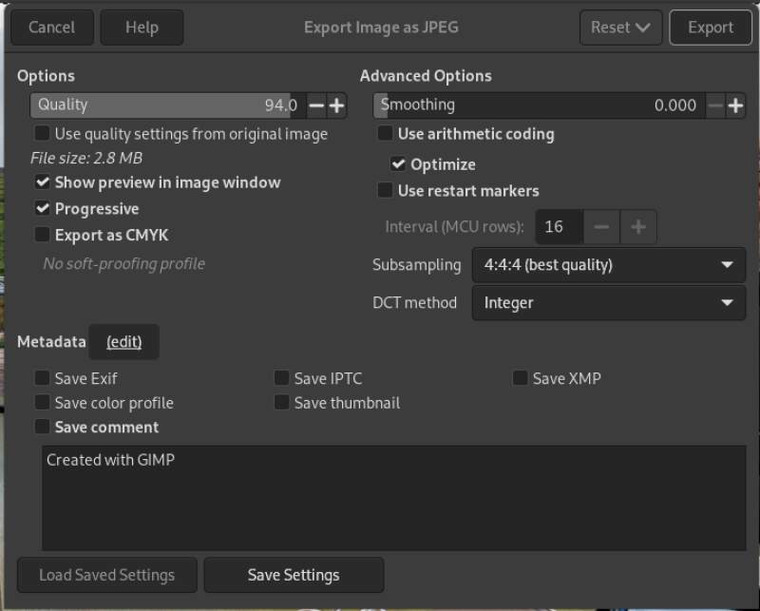This screenshot has width=760, height=611.
Task: Click the Export button
Action: click(711, 27)
